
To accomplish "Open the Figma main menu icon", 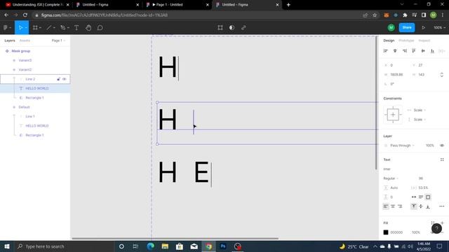I will pos(6,28).
